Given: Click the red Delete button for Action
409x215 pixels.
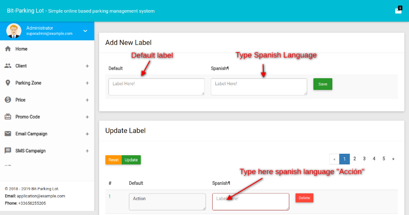Looking at the screenshot, I should pyautogui.click(x=304, y=198).
